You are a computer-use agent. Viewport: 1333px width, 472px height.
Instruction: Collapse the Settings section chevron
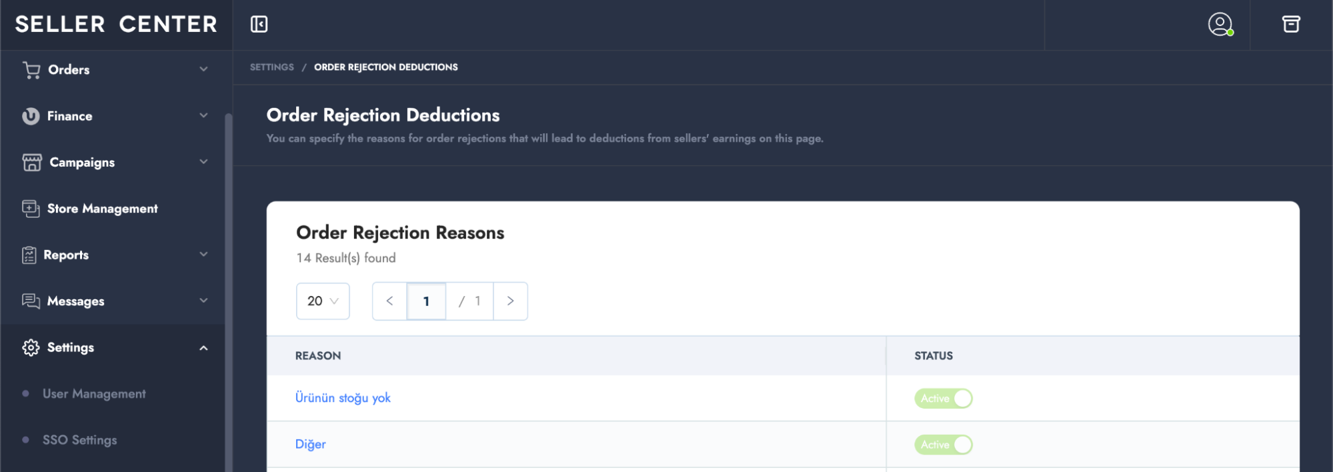(203, 348)
